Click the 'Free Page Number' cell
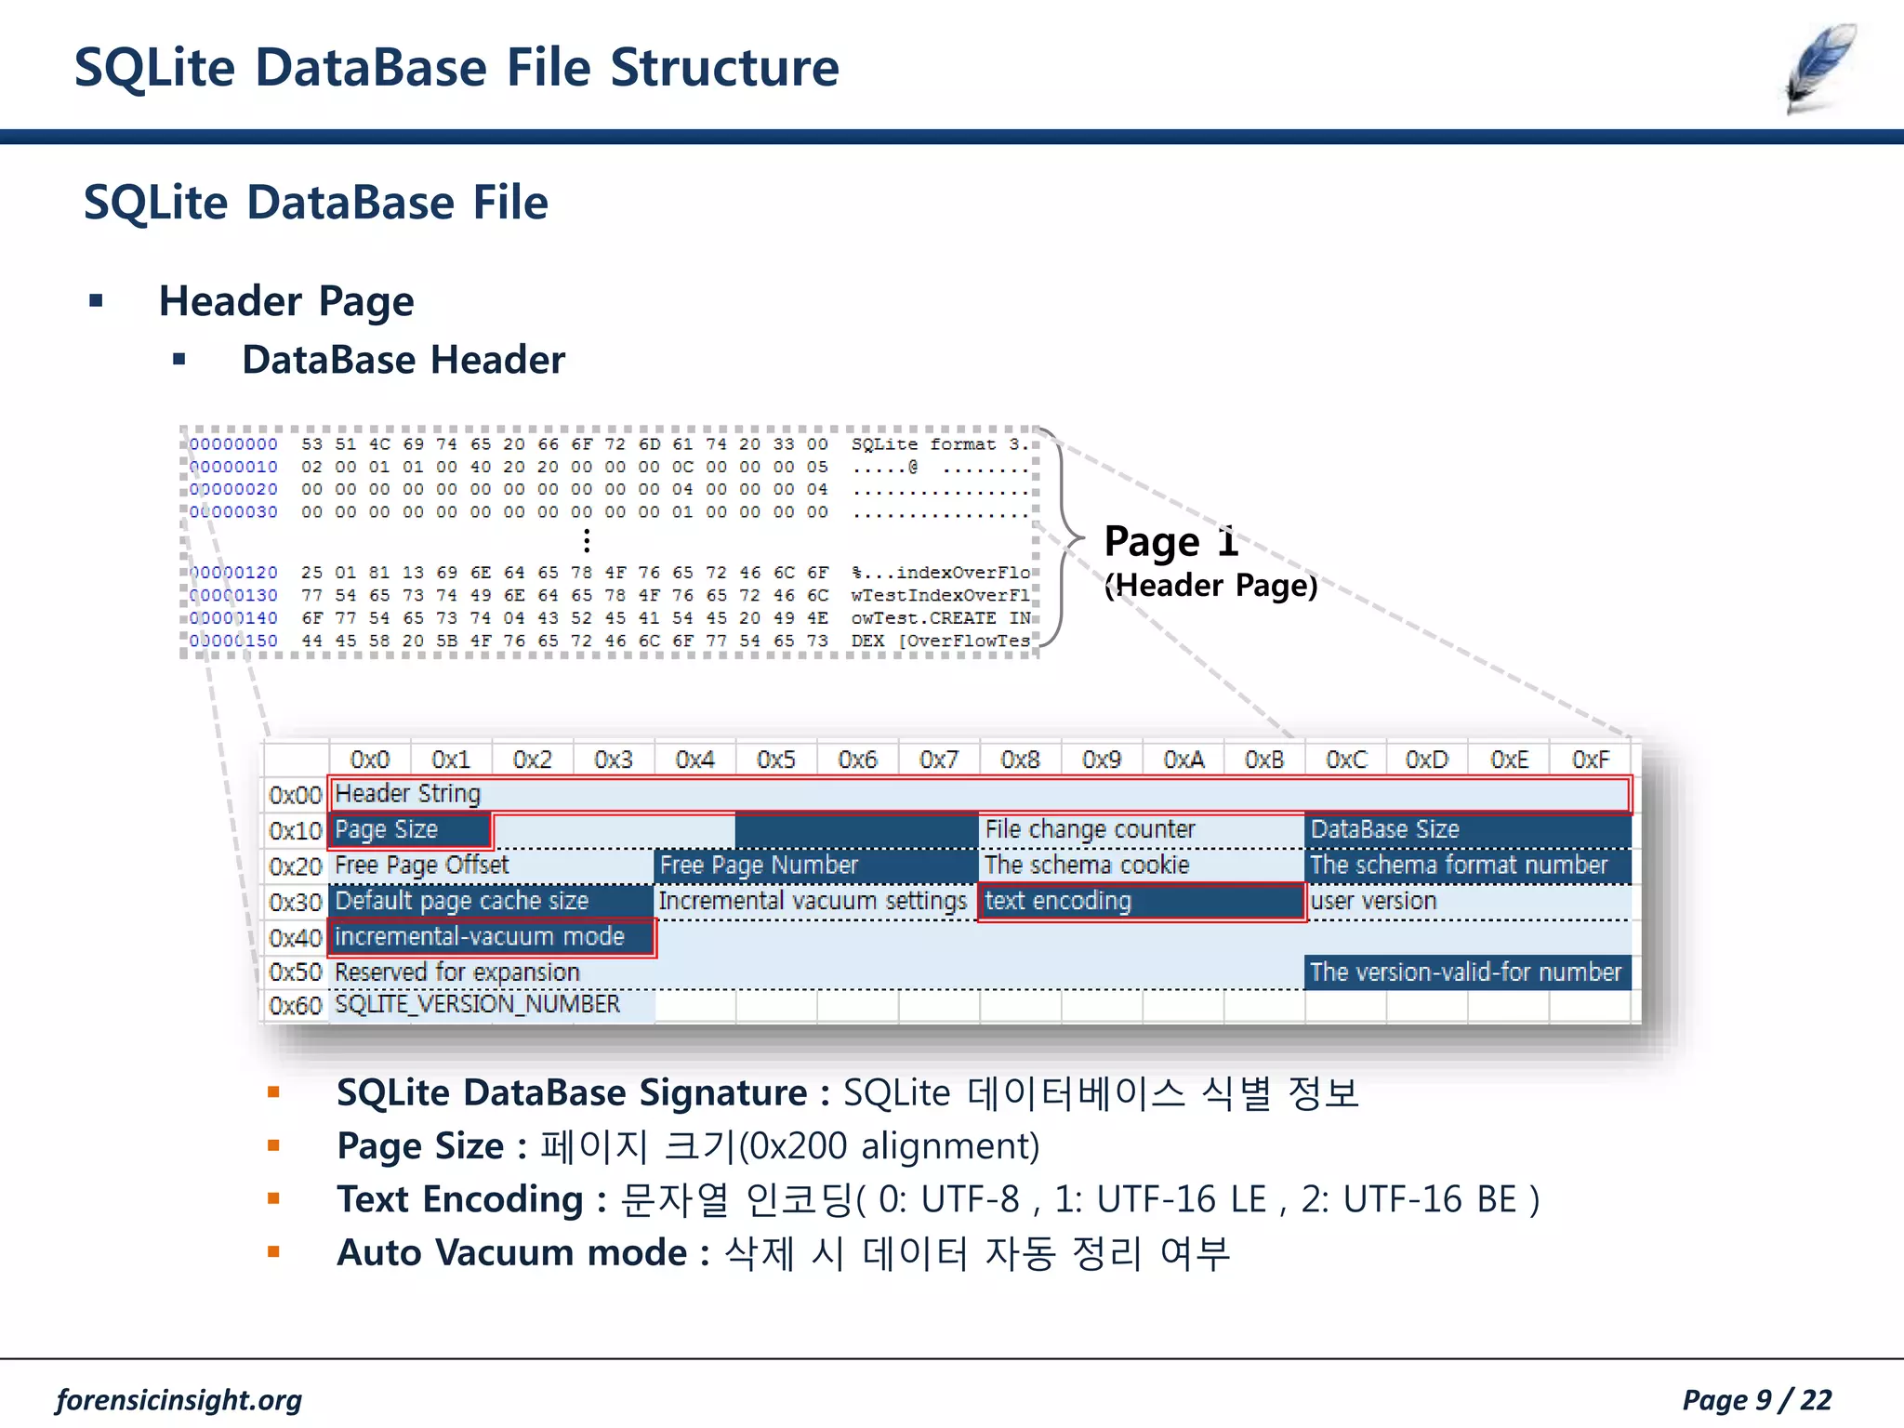Viewport: 1904px width, 1428px height. [x=816, y=866]
